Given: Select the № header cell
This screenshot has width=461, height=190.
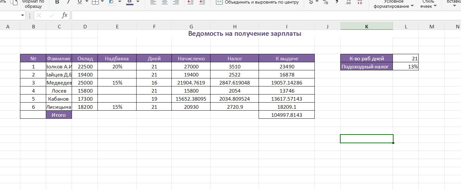Looking at the screenshot, I should (x=33, y=58).
